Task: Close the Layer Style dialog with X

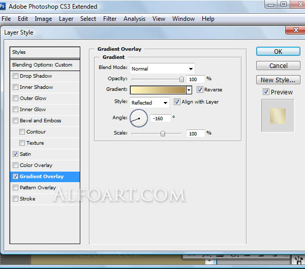Action: coord(296,30)
